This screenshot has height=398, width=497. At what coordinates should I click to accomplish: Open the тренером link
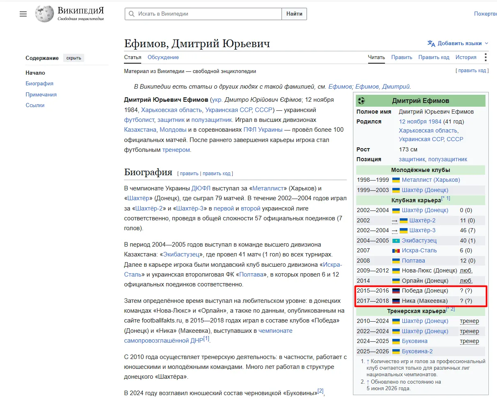point(176,150)
